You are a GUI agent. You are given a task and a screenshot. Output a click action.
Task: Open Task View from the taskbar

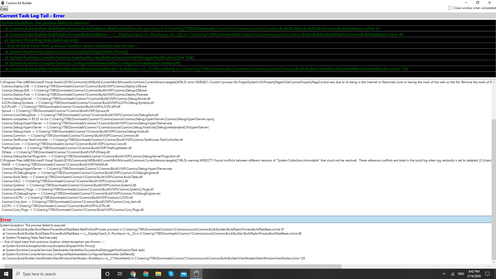click(120, 274)
